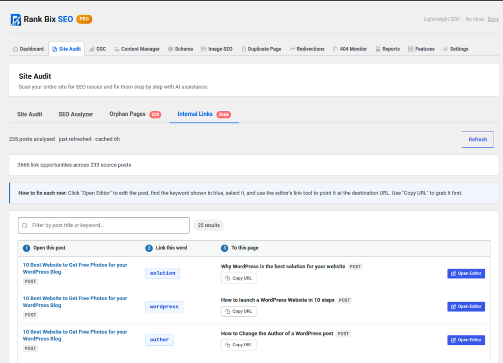Click the 404 Monitor icon
This screenshot has width=503, height=363.
335,49
